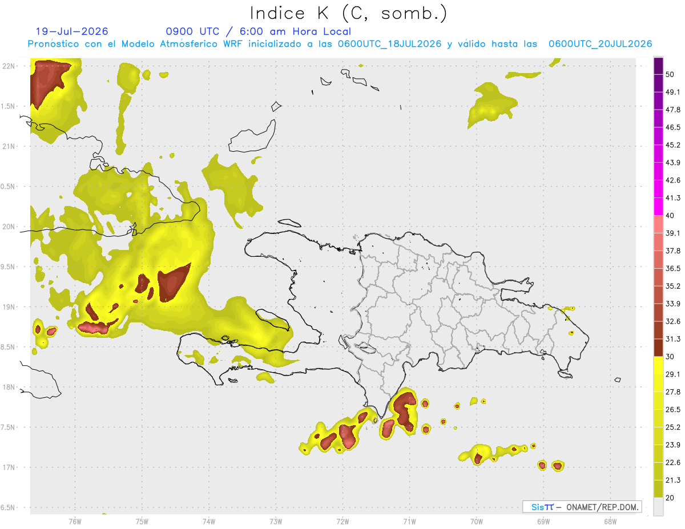
Task: Click the date '19-Jul-2026'
Action: [72, 31]
